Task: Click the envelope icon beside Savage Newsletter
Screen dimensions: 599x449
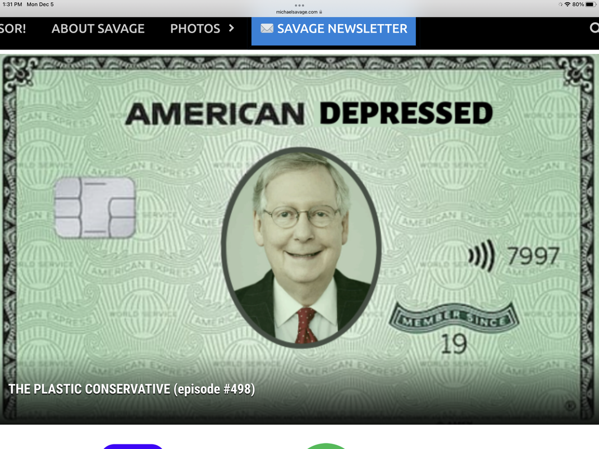Action: (x=267, y=28)
